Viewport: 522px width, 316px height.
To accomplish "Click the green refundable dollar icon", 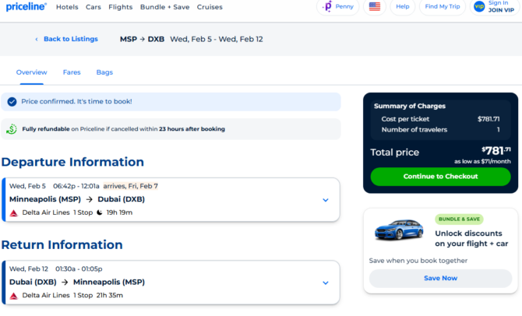I will pos(12,129).
